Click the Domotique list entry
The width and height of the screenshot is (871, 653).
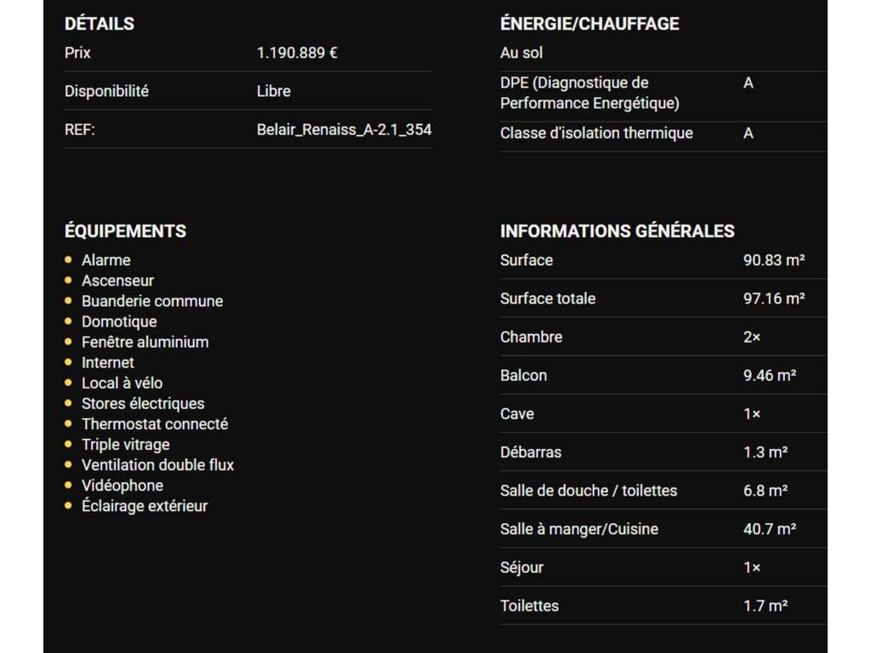(119, 321)
